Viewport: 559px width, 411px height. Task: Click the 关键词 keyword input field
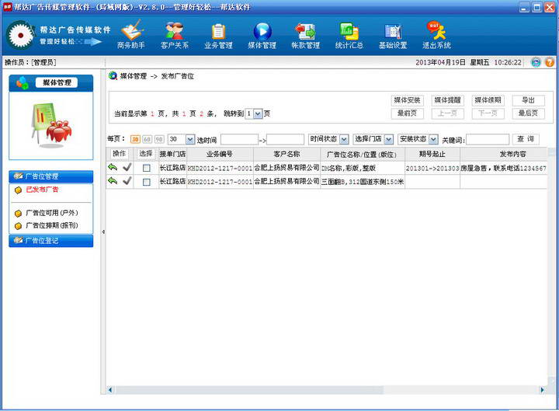pos(488,140)
